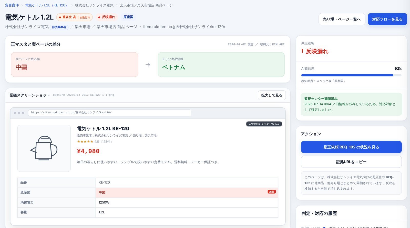410x228 pixels.
Task: View status of 是正依頼 REQ-102
Action: 351,147
